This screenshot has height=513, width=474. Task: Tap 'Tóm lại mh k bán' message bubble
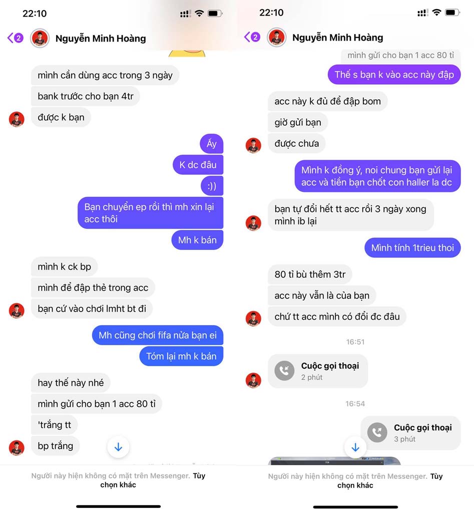(181, 356)
